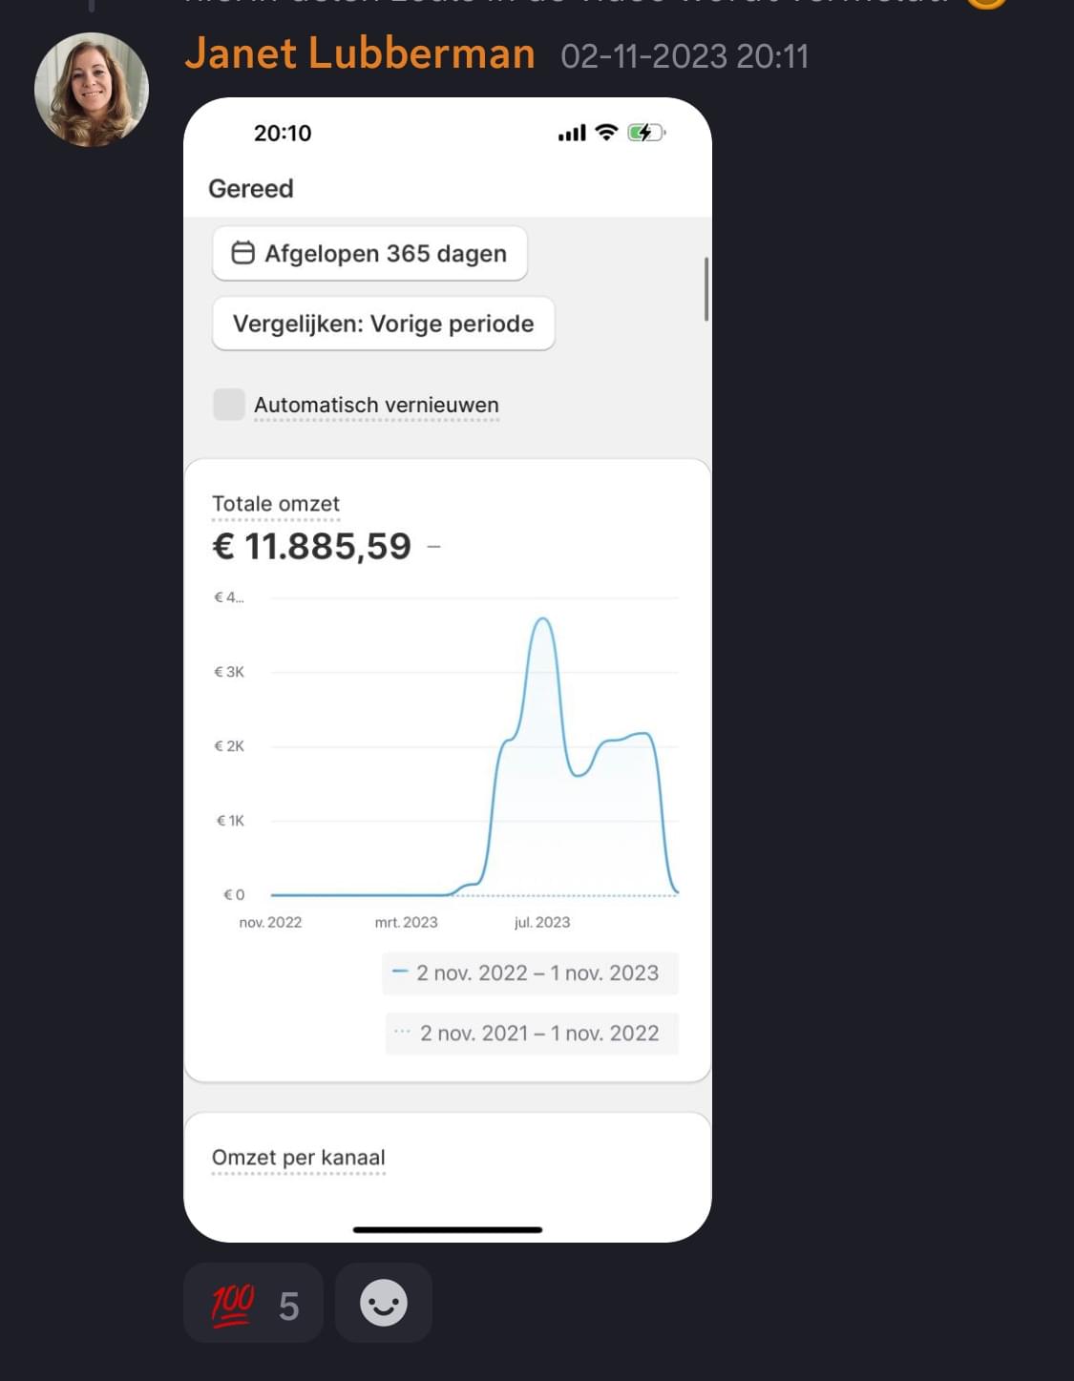Open the Omzet per kanaal section title
This screenshot has width=1074, height=1381.
click(298, 1158)
